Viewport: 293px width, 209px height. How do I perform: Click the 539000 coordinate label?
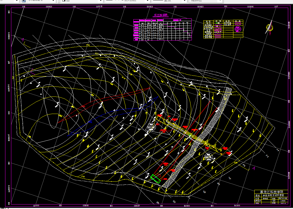136,206
